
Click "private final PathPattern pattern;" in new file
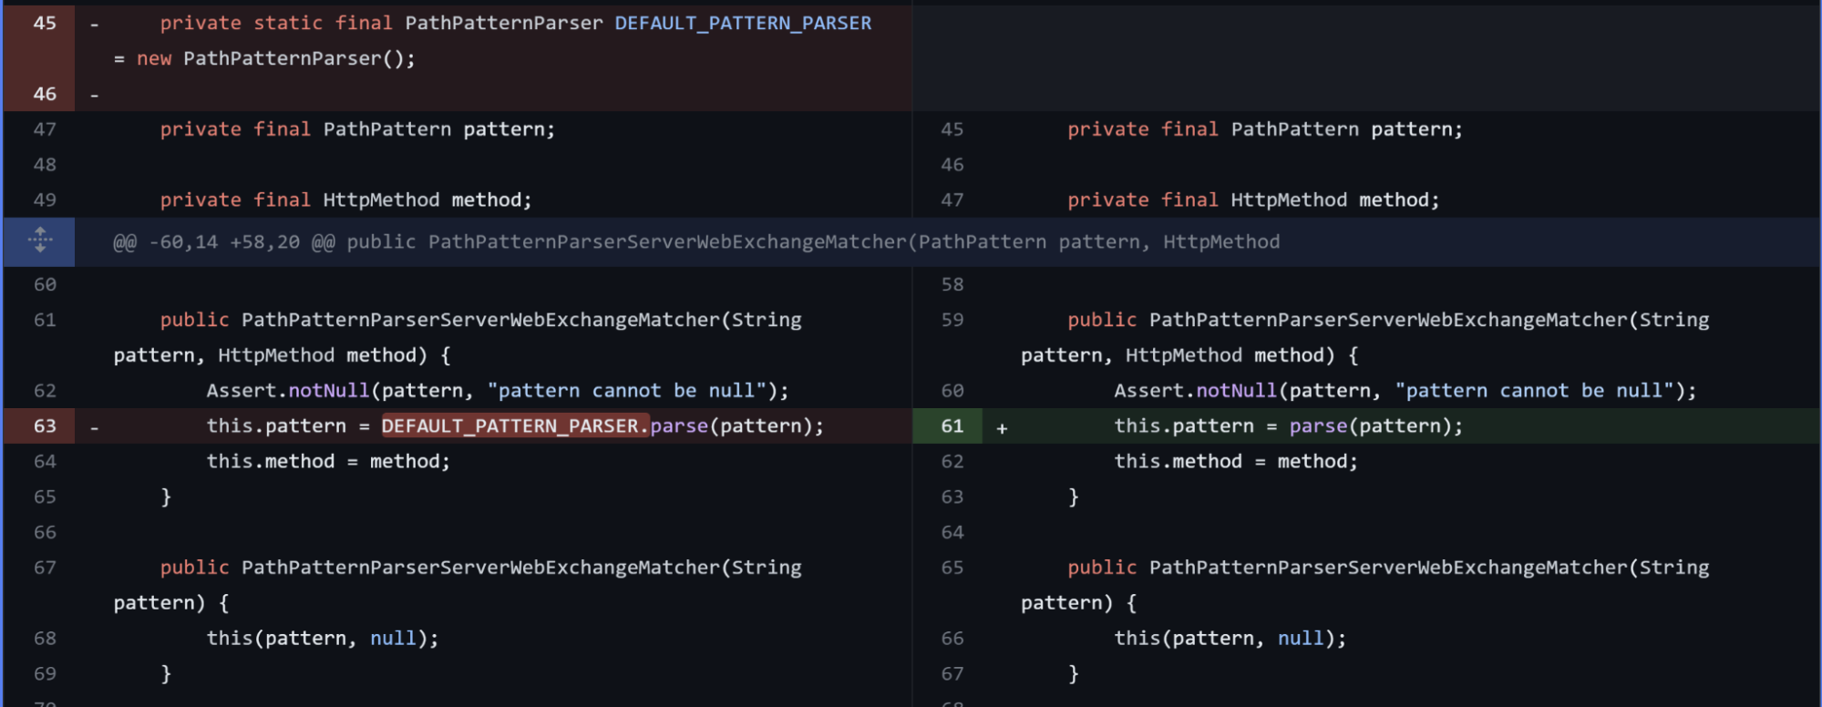pos(1265,129)
